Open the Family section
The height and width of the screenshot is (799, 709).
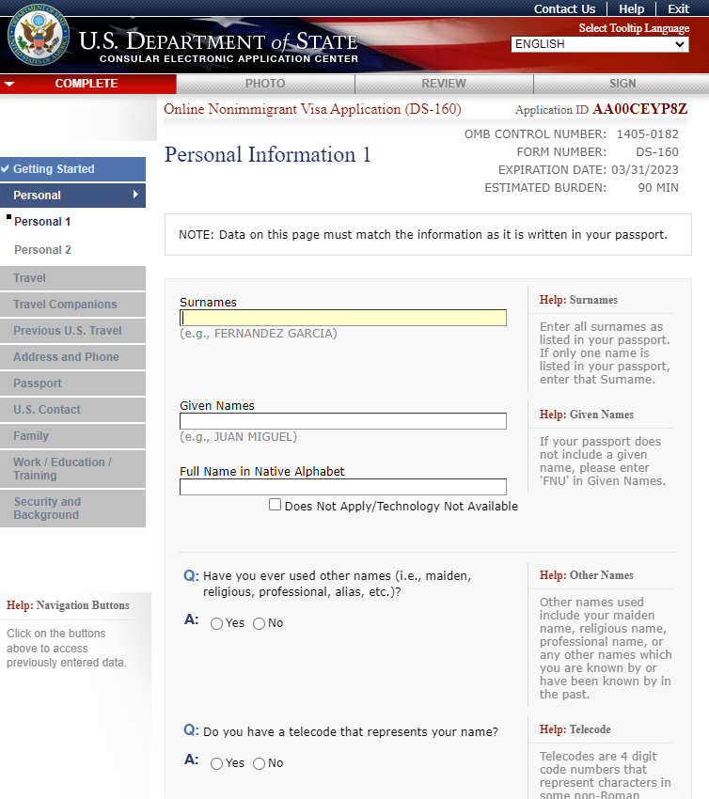coord(72,436)
